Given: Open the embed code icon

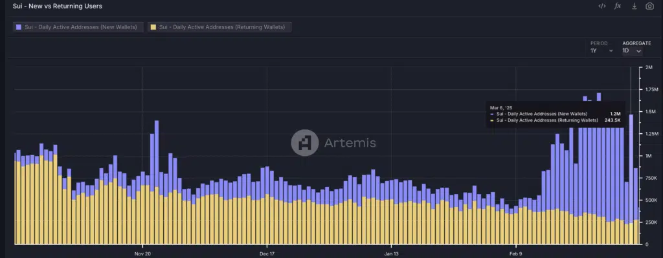Looking at the screenshot, I should point(602,6).
